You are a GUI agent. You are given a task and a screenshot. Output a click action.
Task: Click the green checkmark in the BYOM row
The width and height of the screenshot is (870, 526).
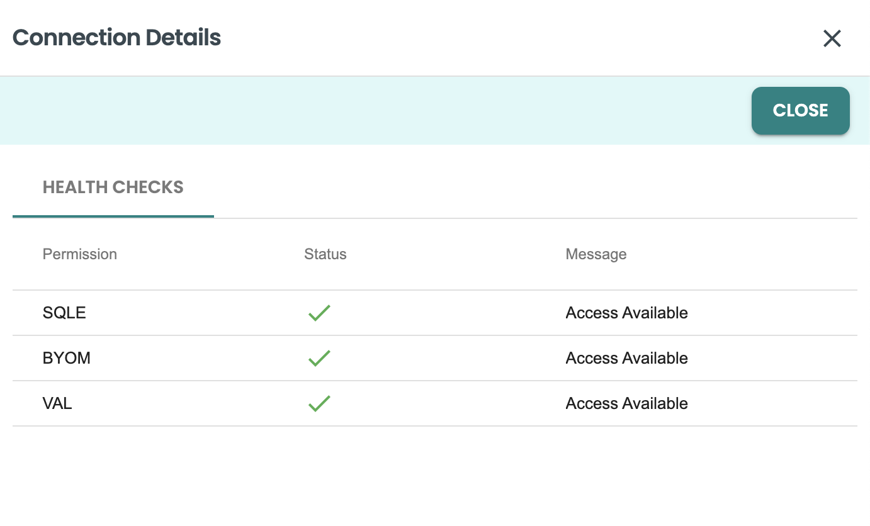tap(319, 358)
